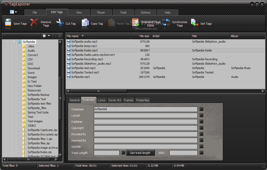Click the zip icon of Softpedia Captivate.zip
This screenshot has height=170, width=267.
tap(24, 130)
